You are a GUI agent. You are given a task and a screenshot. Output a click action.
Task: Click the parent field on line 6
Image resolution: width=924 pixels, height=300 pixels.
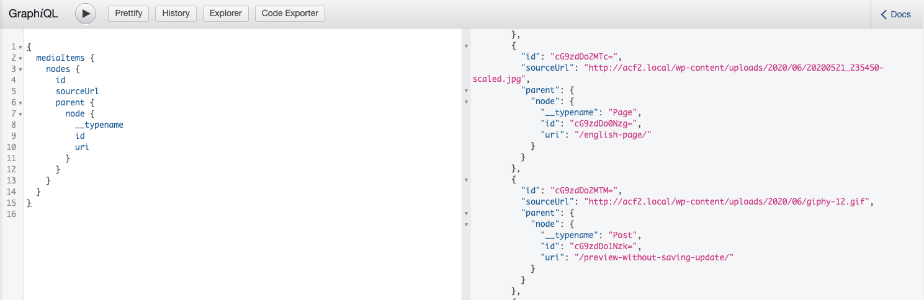point(70,102)
